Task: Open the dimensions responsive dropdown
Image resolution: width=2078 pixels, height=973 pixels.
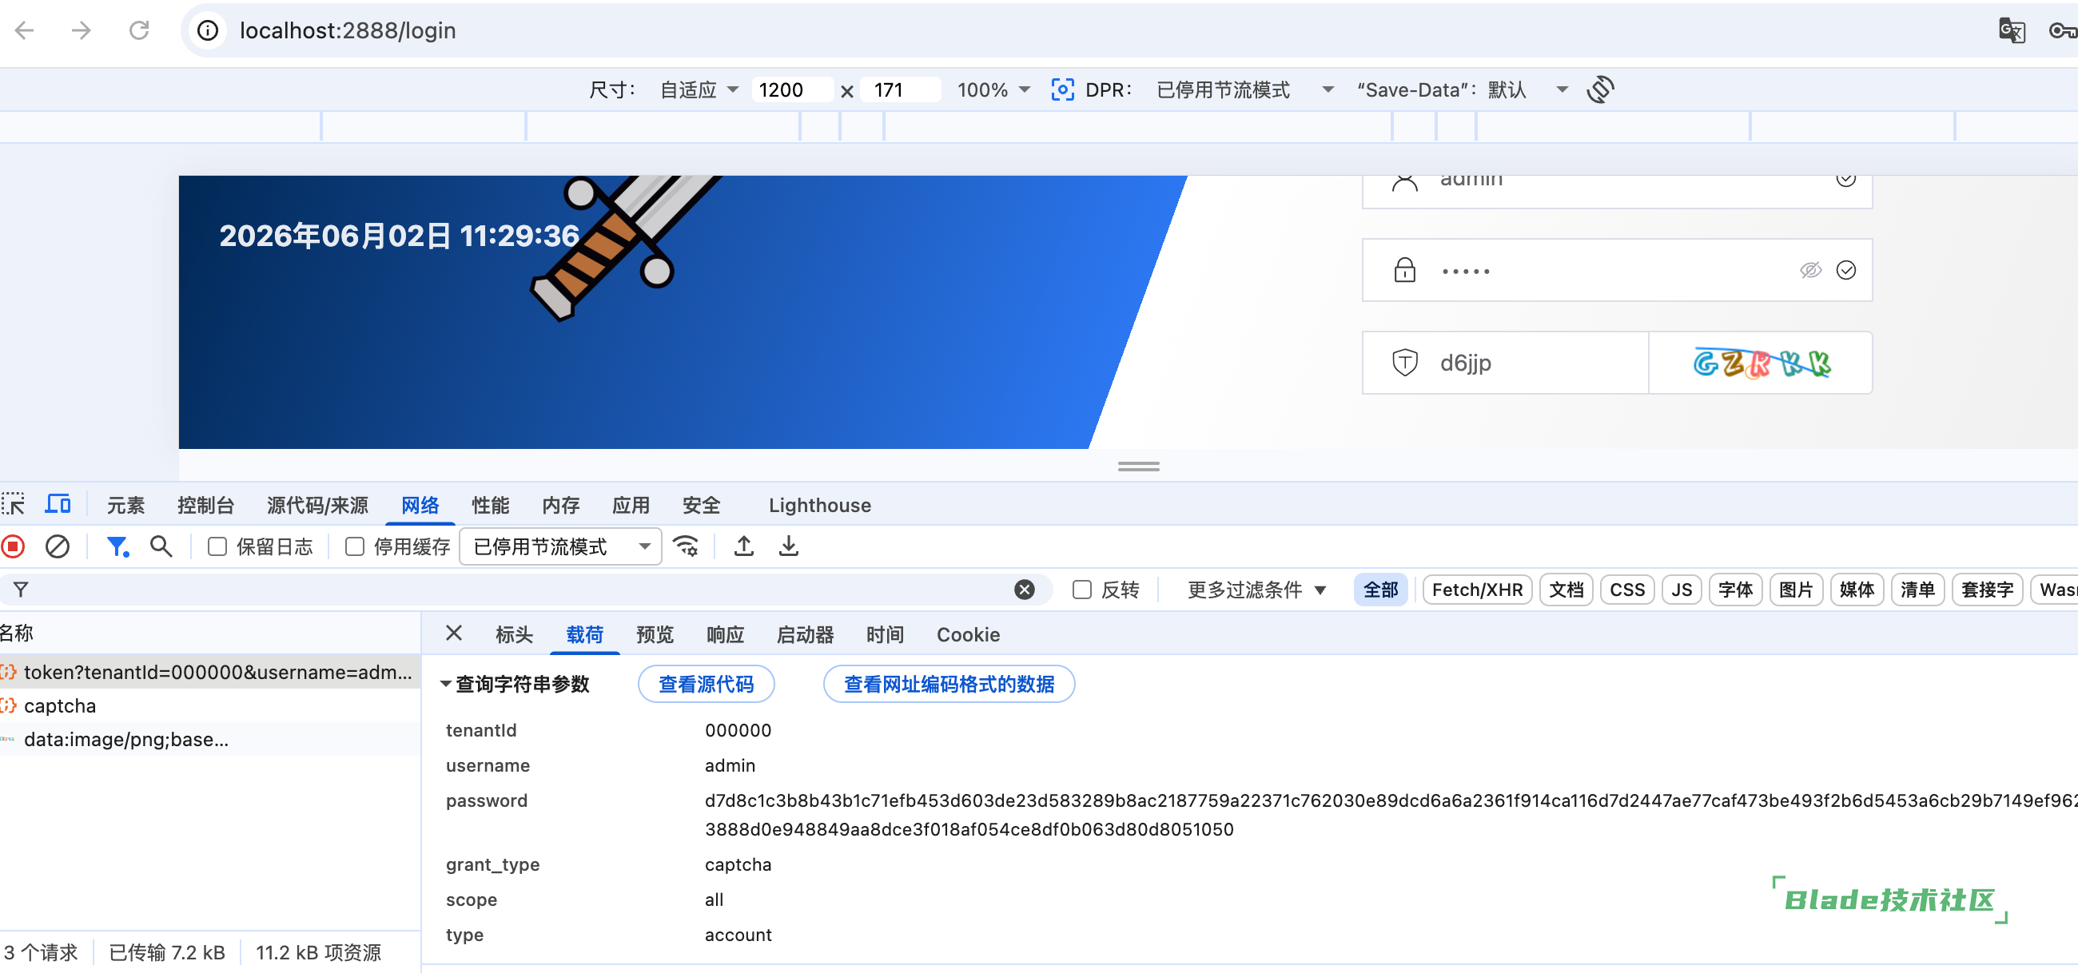Action: [x=699, y=89]
